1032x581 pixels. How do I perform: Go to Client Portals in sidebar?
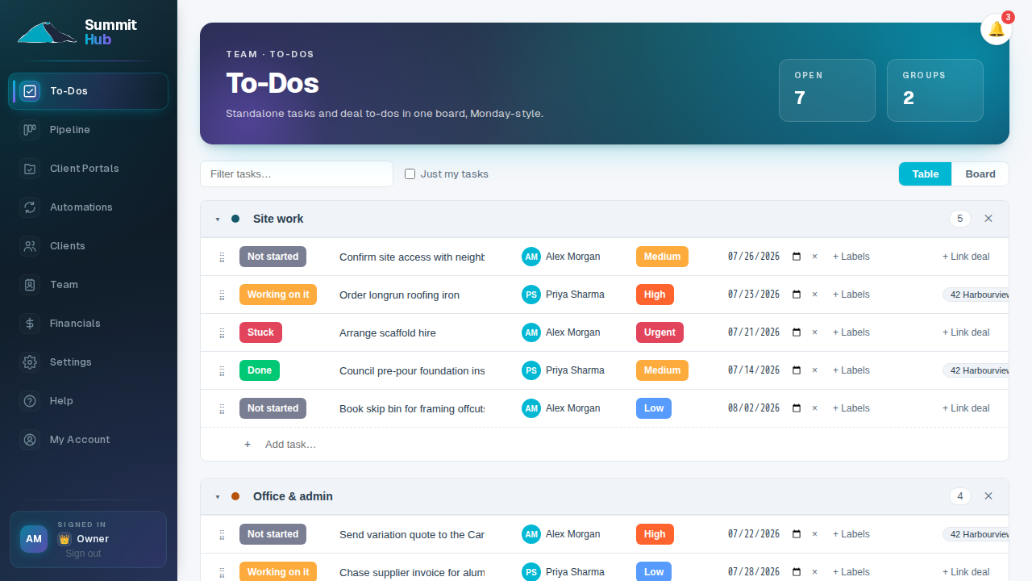[x=89, y=169]
